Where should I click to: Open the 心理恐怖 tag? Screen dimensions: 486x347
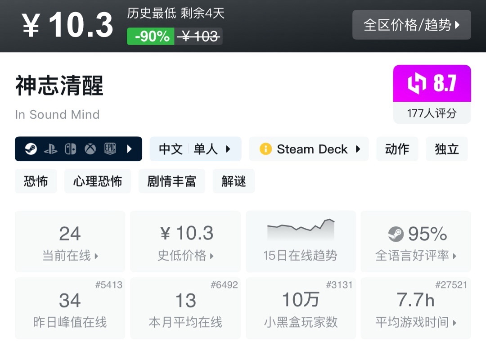[98, 181]
